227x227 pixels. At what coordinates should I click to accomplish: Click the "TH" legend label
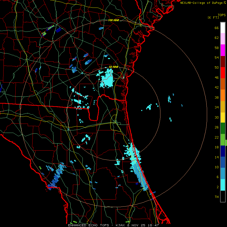tap(217, 197)
